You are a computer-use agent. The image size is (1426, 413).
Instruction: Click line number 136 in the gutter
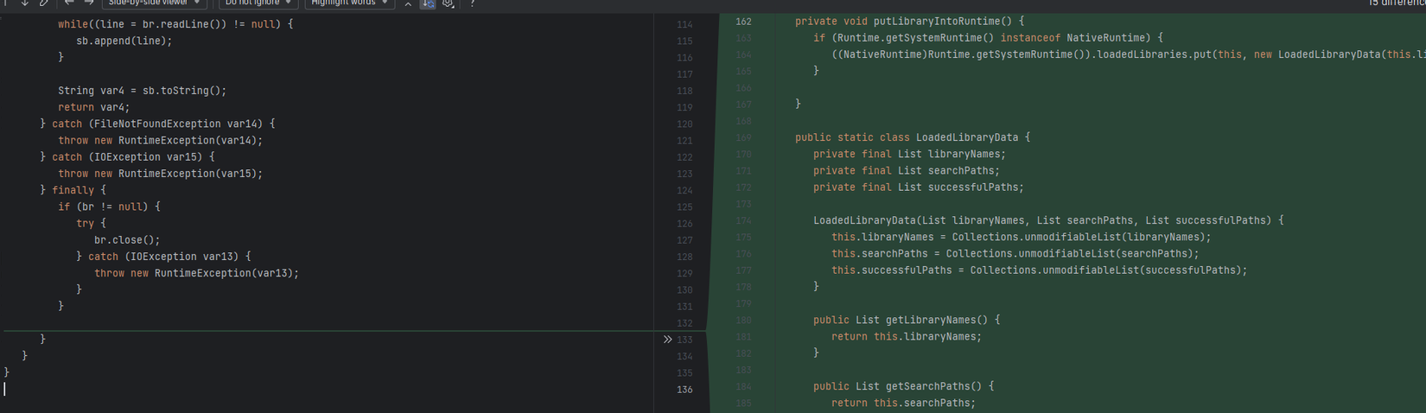(x=684, y=390)
